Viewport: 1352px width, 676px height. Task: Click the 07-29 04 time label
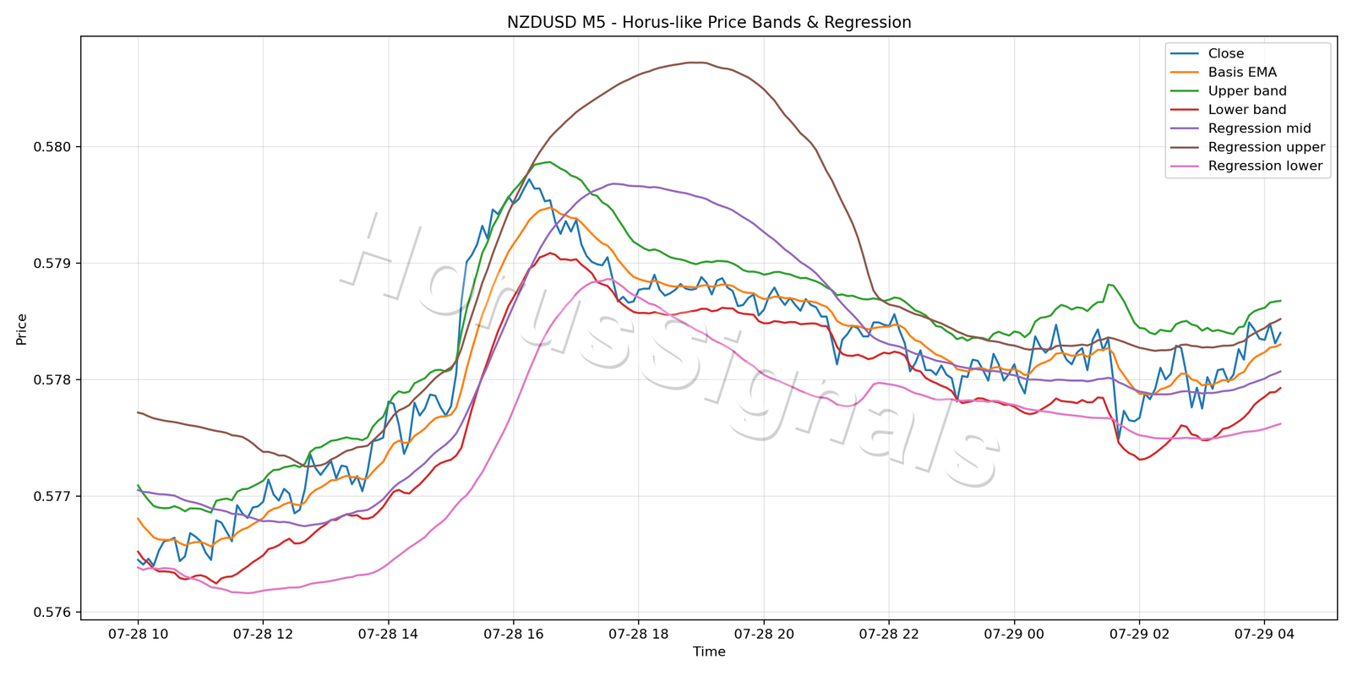click(x=1264, y=633)
